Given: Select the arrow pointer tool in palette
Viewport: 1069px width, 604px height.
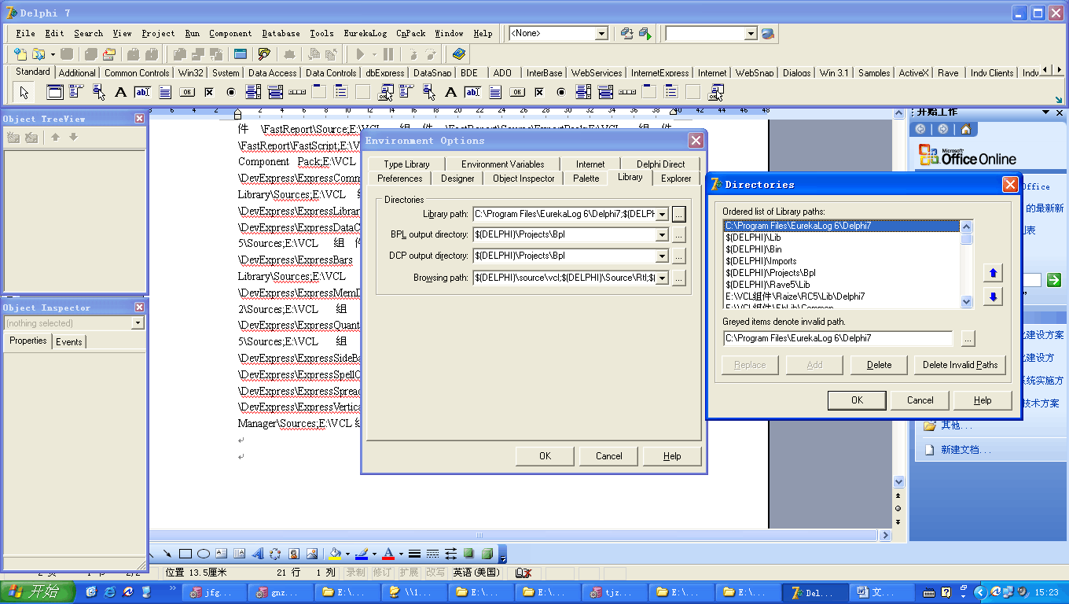Looking at the screenshot, I should coord(24,92).
